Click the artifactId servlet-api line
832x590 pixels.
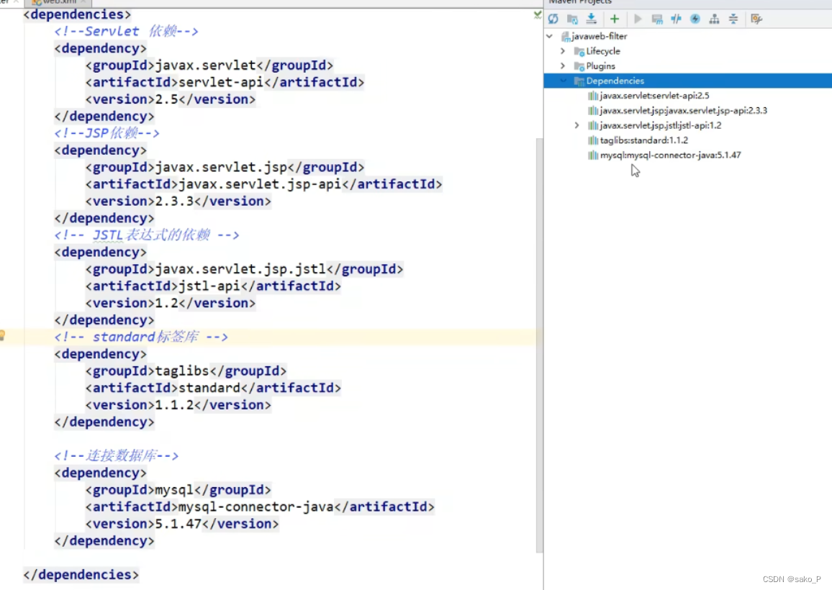tap(225, 82)
